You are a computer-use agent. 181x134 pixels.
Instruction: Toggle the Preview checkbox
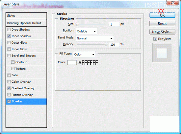tap(155, 39)
